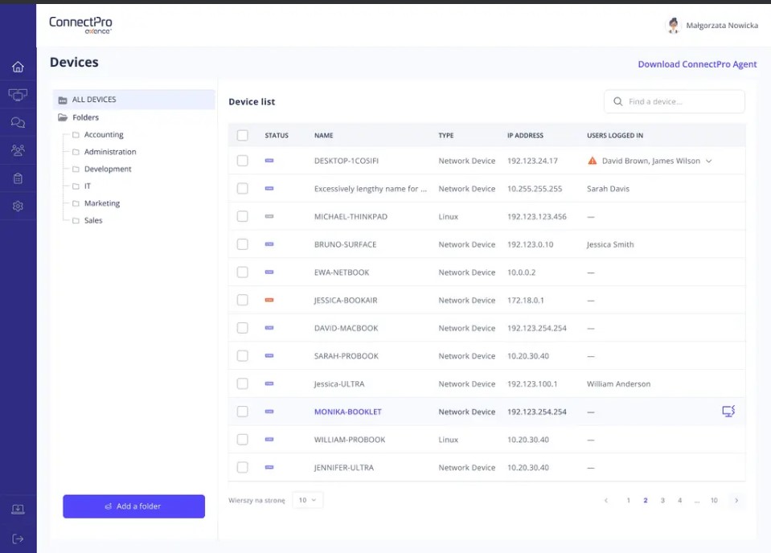Open the Users group icon in sidebar
This screenshot has height=553, width=771.
[x=18, y=150]
